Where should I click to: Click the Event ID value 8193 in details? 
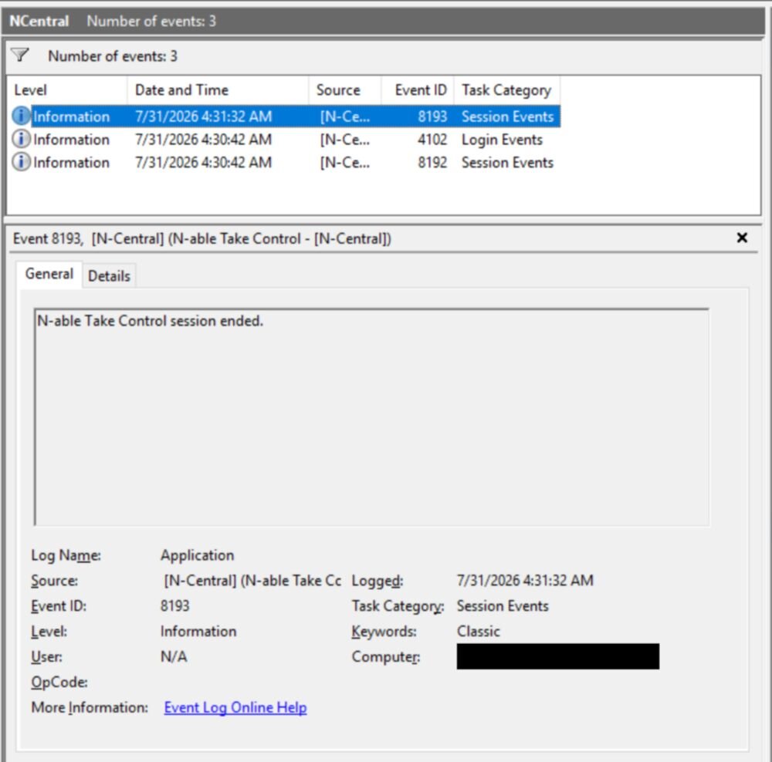[174, 606]
